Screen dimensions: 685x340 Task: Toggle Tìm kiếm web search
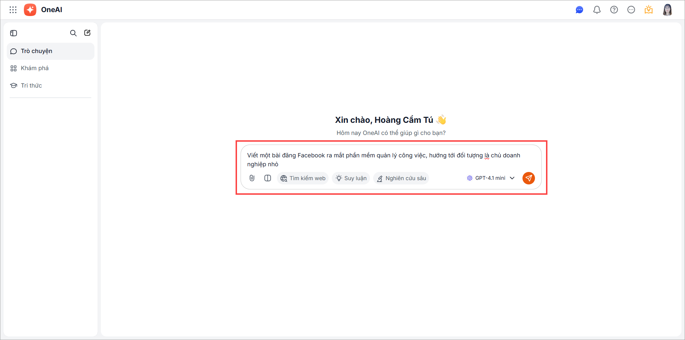point(303,178)
